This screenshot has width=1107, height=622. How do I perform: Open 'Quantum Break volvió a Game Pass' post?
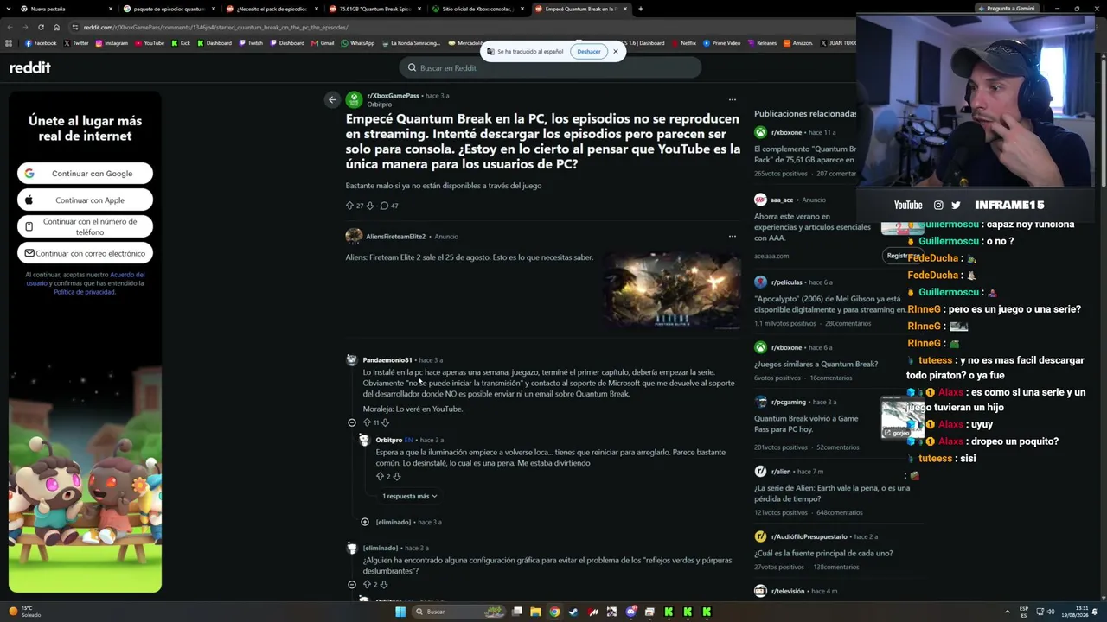806,423
